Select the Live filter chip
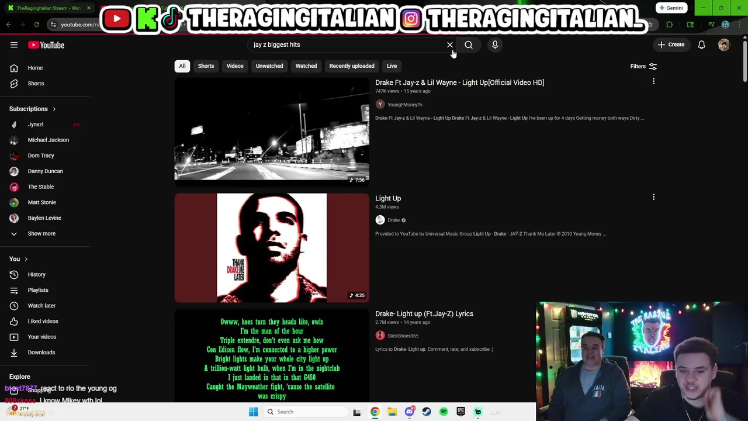Screen dimensions: 748x421 [x=392, y=66]
